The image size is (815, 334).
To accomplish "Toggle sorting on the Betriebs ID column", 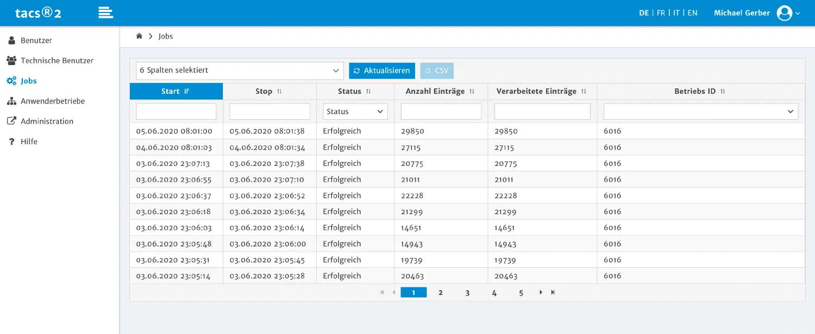I will tap(722, 91).
